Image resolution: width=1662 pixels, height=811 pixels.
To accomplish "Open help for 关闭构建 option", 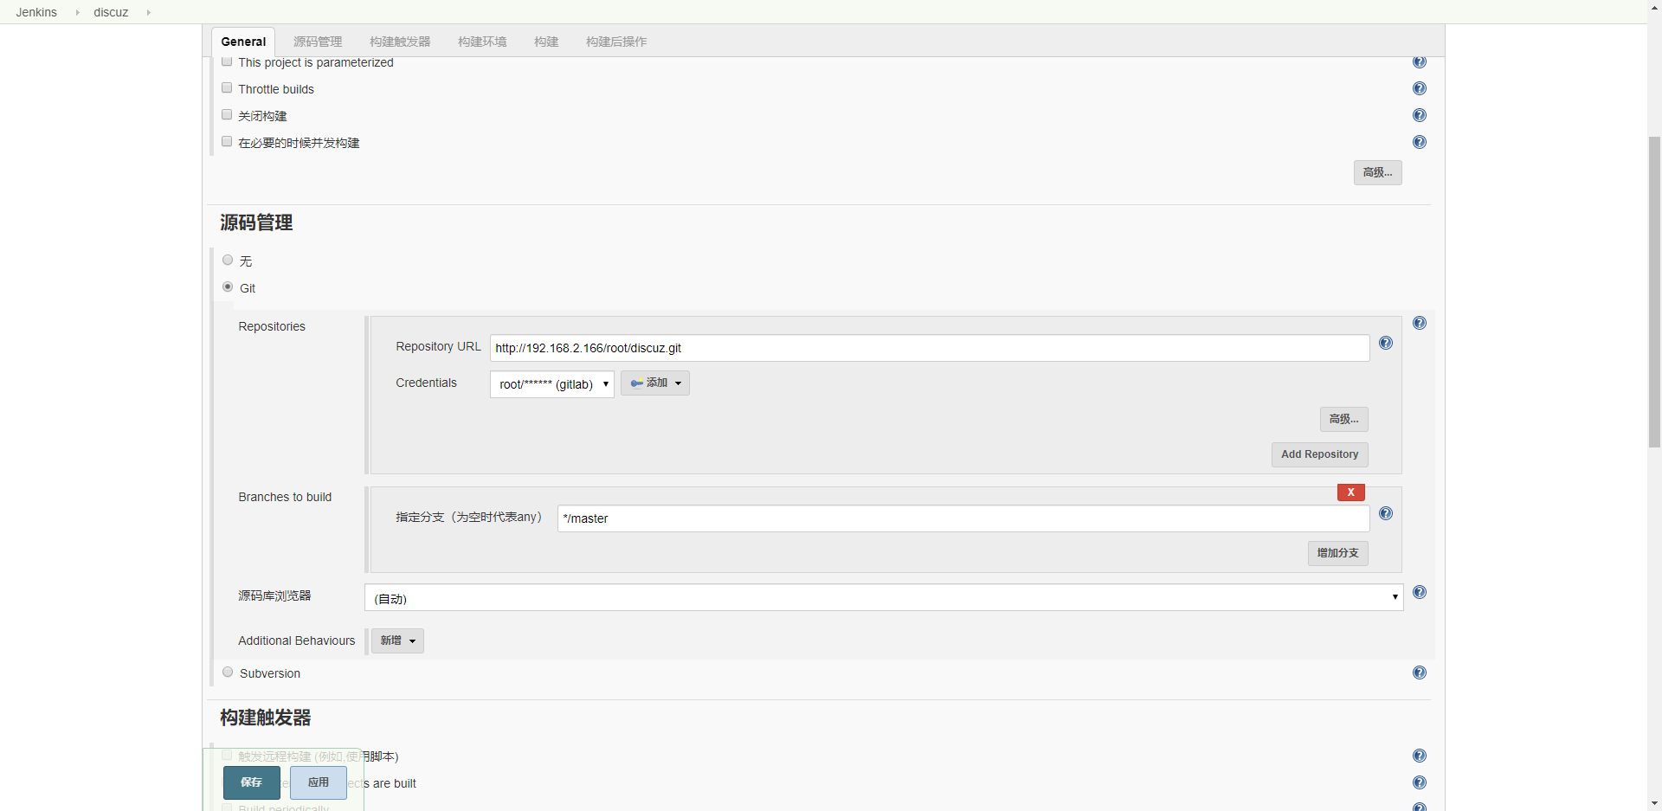I will [1420, 115].
